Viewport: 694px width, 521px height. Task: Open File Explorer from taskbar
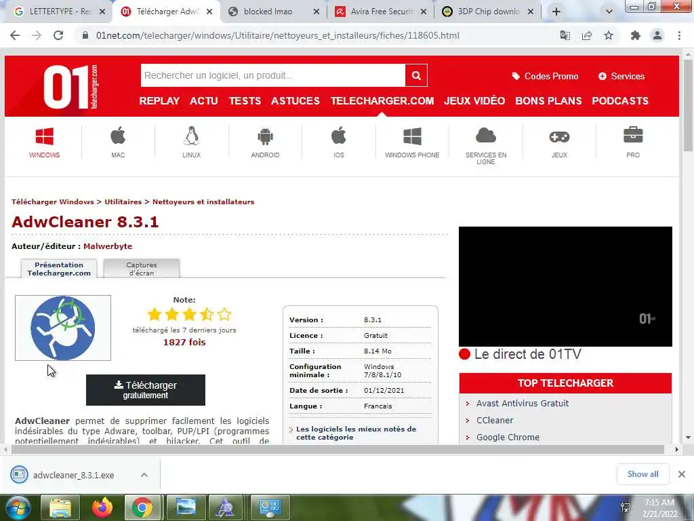tap(60, 507)
